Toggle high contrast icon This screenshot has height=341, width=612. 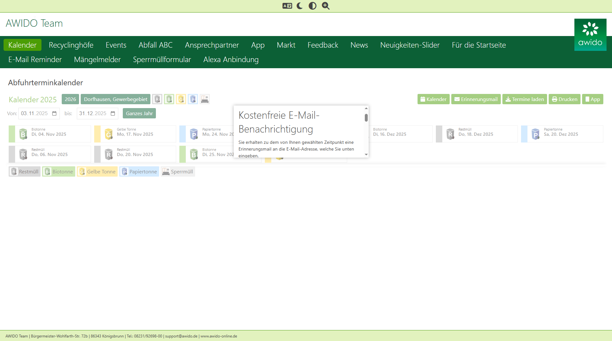point(312,6)
